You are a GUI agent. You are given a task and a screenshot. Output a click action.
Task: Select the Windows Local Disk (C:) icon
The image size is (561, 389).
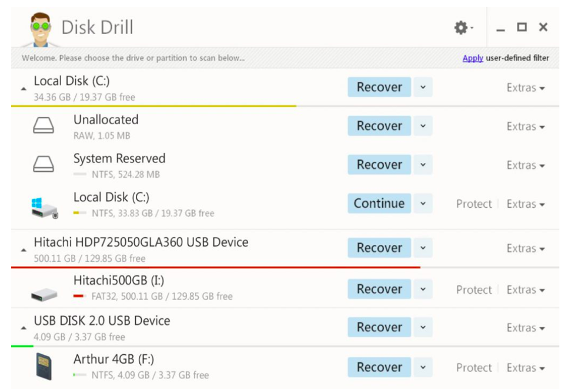[x=44, y=207]
